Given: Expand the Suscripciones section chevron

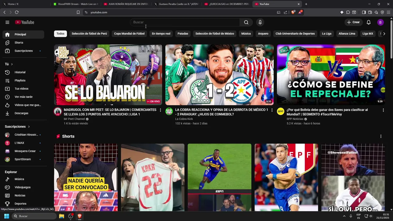Looking at the screenshot, I should 29,126.
